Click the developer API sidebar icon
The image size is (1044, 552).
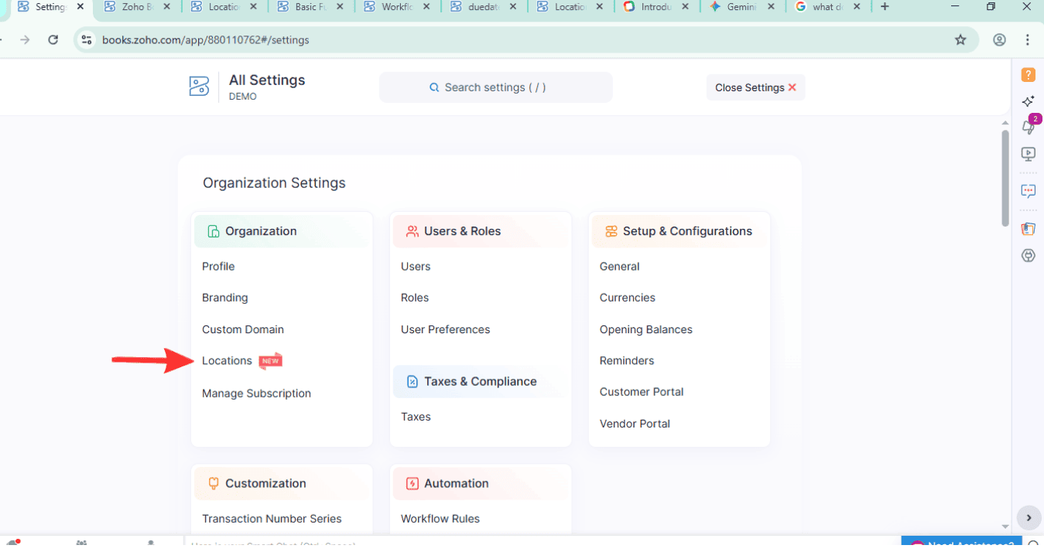point(1028,255)
